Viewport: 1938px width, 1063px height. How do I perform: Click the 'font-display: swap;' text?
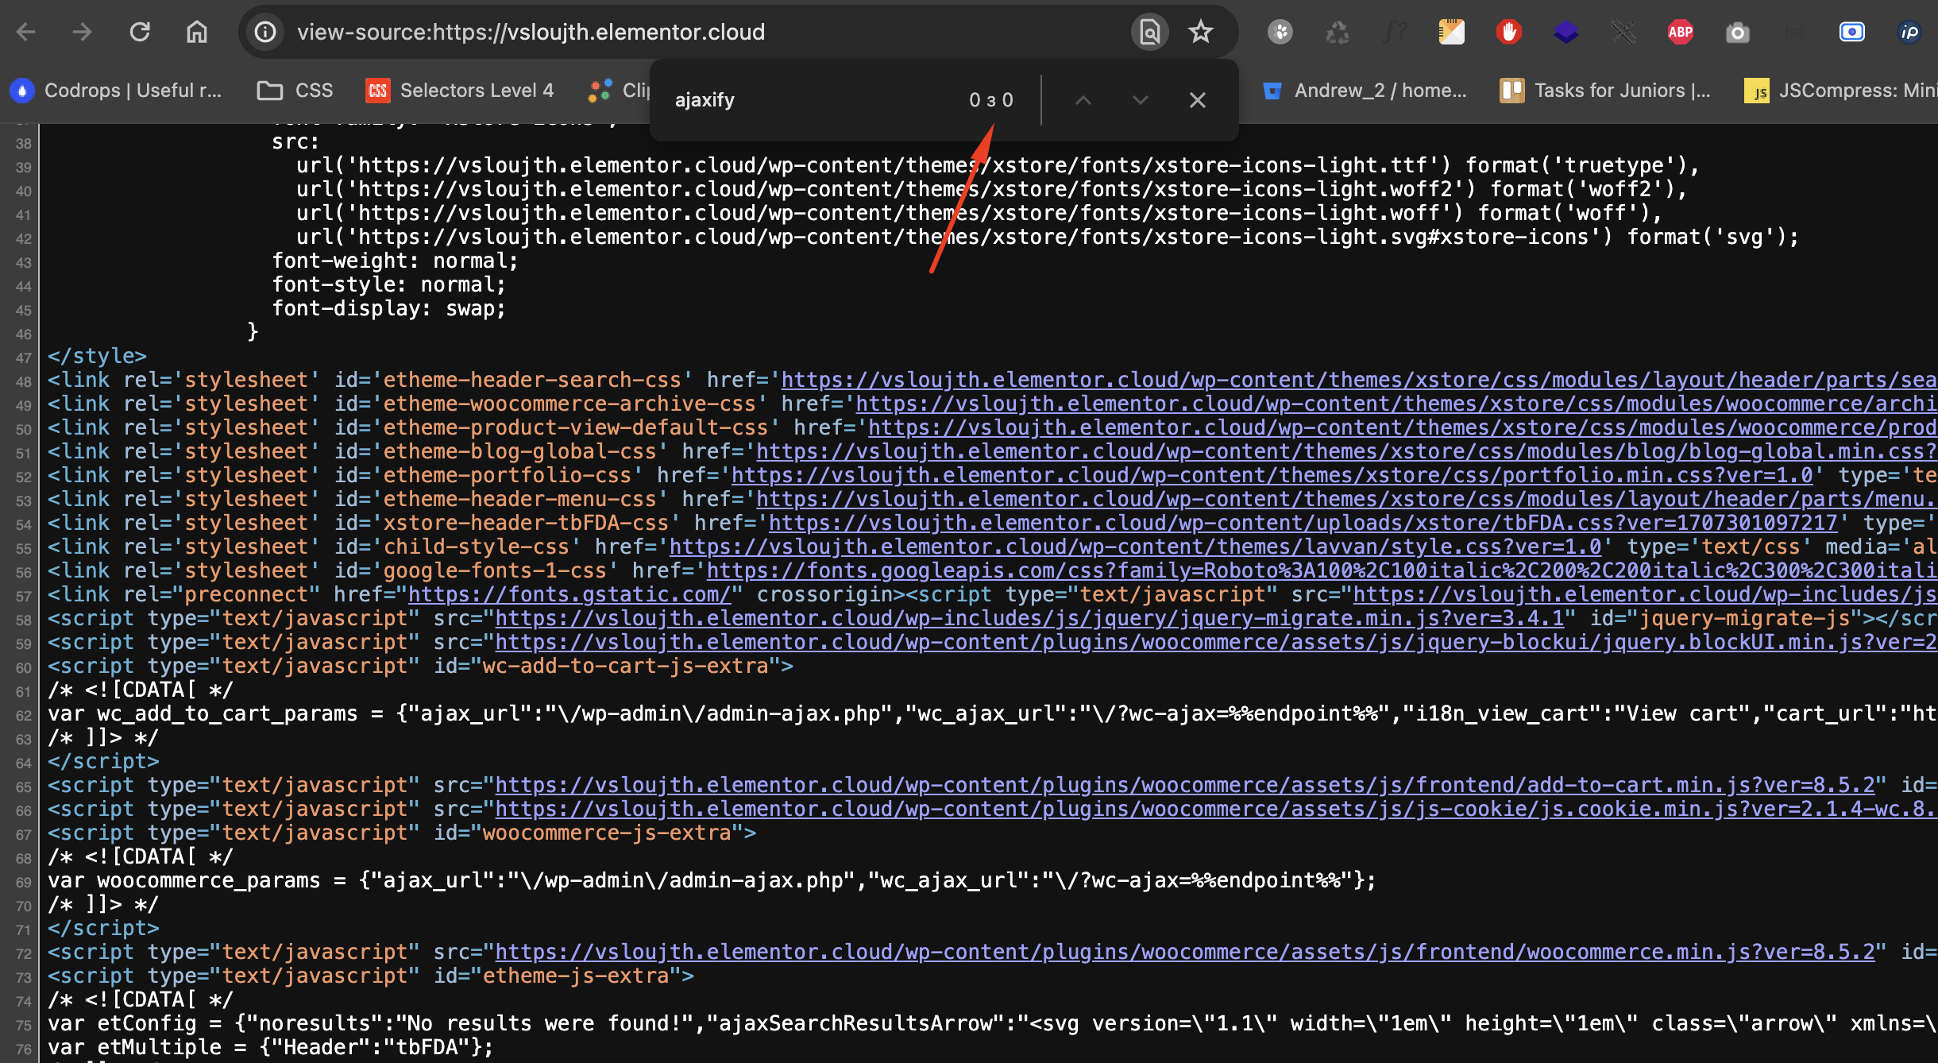(389, 308)
